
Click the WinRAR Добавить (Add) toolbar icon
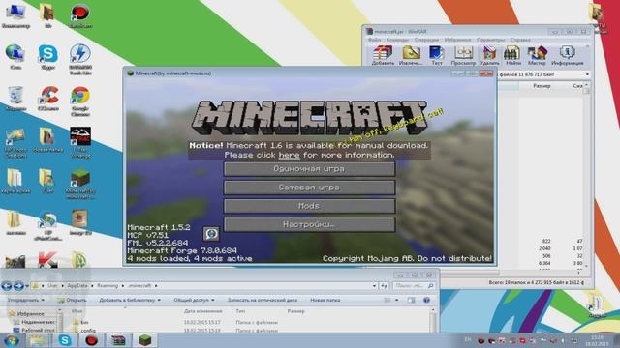pyautogui.click(x=383, y=55)
